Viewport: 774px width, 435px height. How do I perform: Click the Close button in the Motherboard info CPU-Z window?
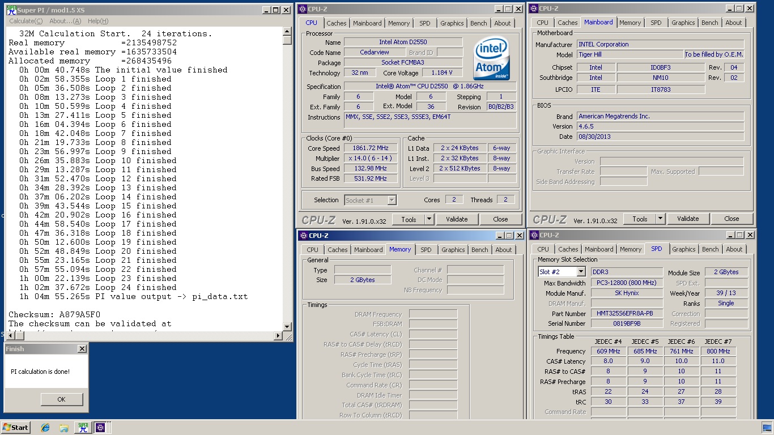pyautogui.click(x=732, y=219)
